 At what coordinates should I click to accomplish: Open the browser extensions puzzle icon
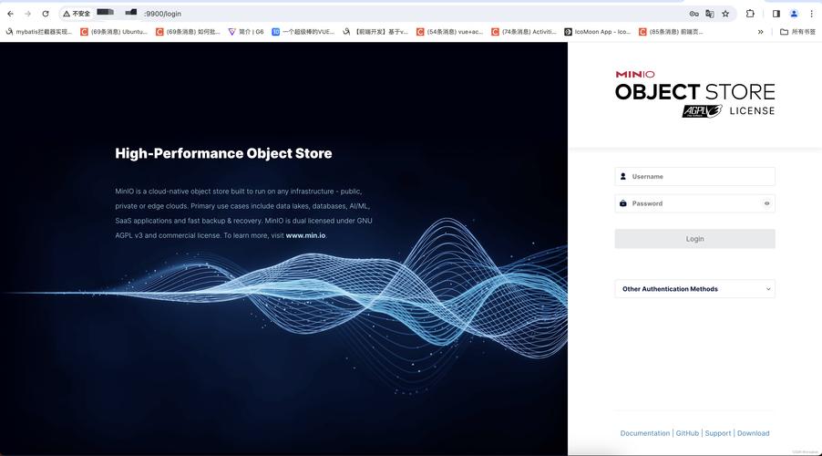click(x=750, y=14)
